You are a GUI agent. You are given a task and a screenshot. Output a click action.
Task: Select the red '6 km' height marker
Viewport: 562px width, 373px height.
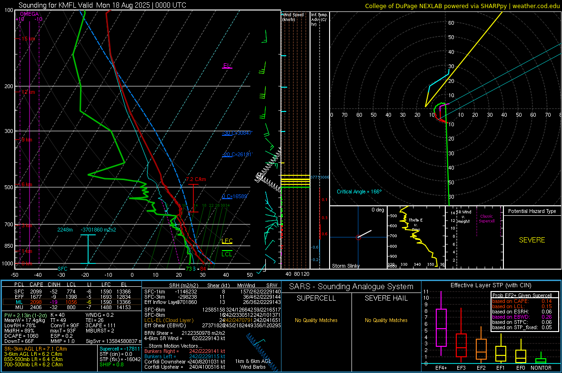[27, 184]
